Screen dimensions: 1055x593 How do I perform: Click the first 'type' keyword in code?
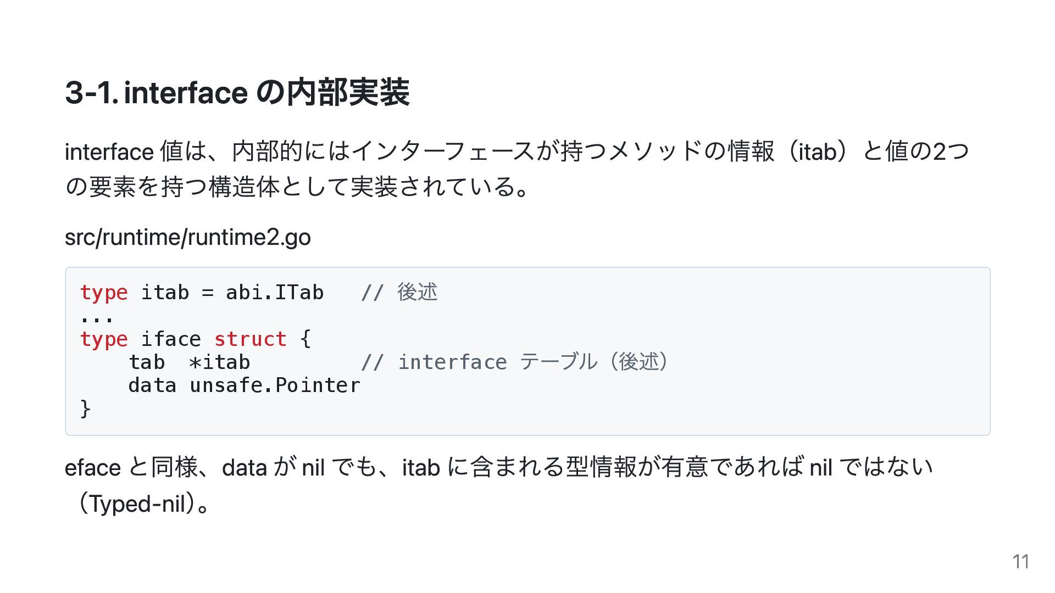coord(104,293)
